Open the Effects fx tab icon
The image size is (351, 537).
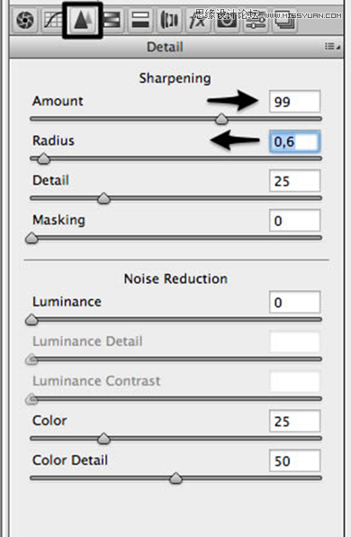pos(198,20)
